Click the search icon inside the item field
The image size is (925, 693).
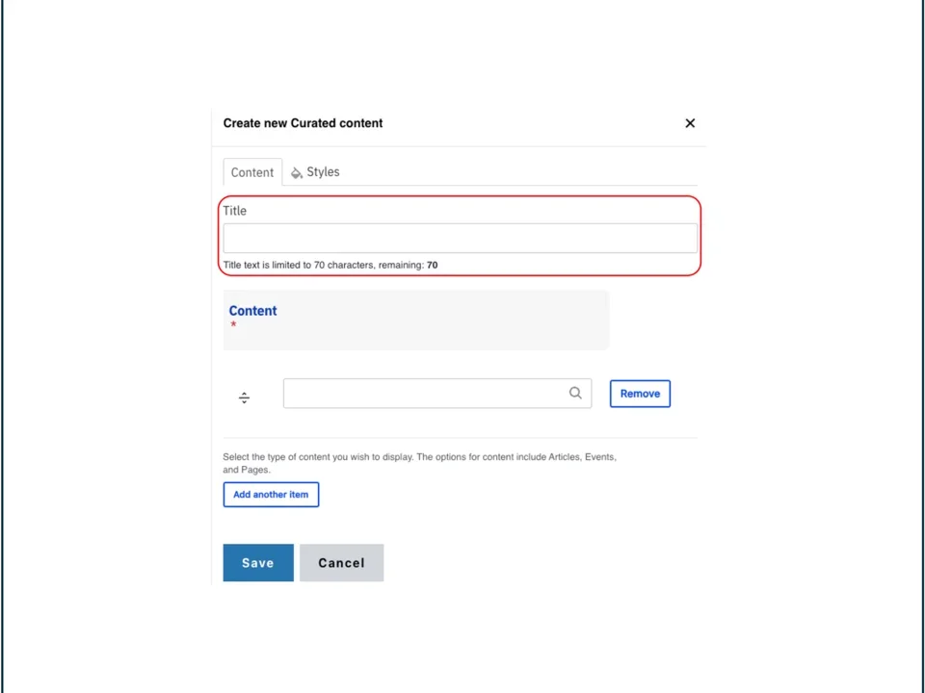[x=575, y=393]
